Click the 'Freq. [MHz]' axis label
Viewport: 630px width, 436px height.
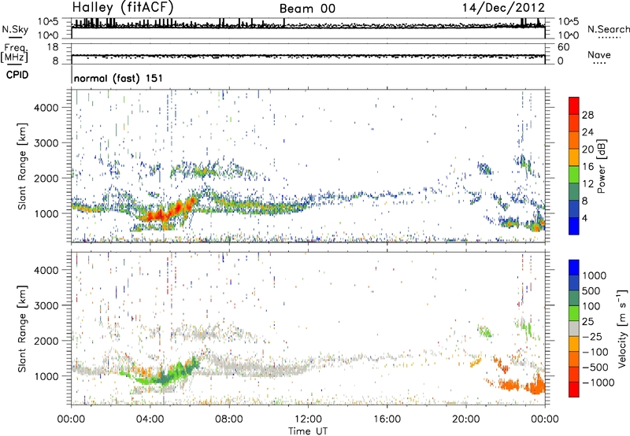pos(14,54)
